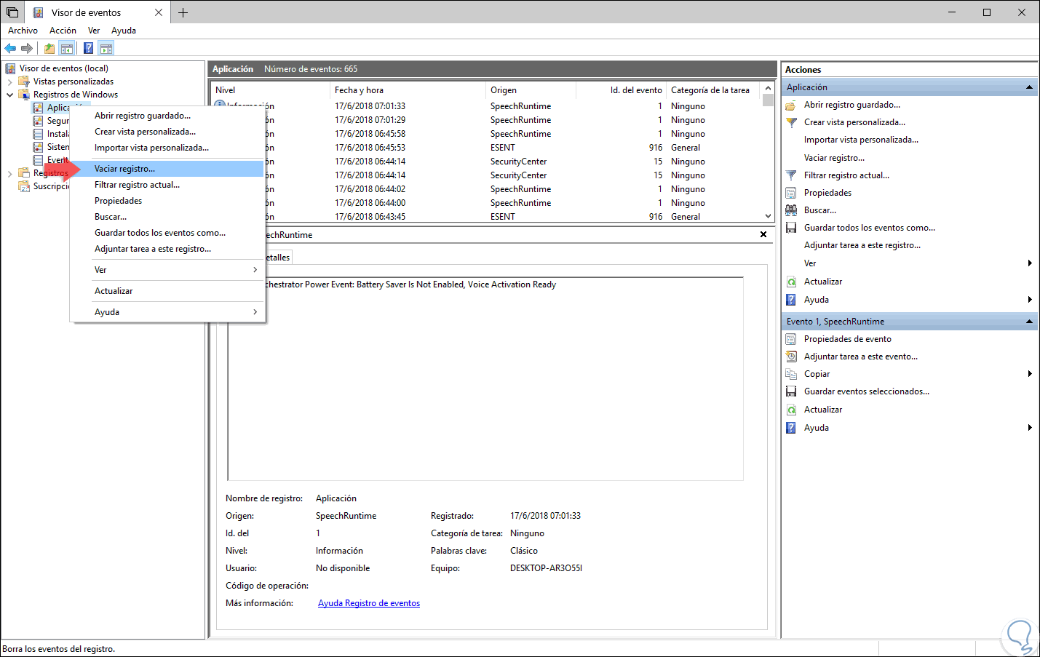The image size is (1040, 657).
Task: Open the Copiar submenu arrow in Acciones
Action: pyautogui.click(x=1029, y=374)
